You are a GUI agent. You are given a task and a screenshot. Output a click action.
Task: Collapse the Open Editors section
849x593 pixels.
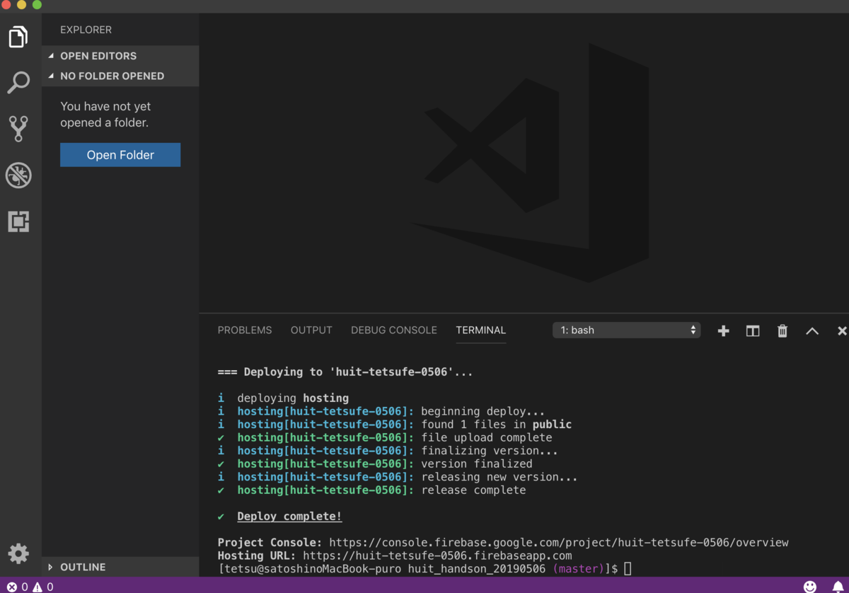point(120,56)
